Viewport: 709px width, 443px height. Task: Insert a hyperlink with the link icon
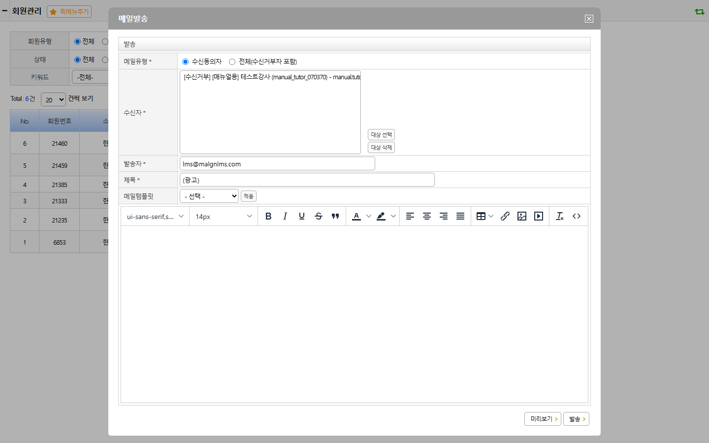pyautogui.click(x=505, y=216)
